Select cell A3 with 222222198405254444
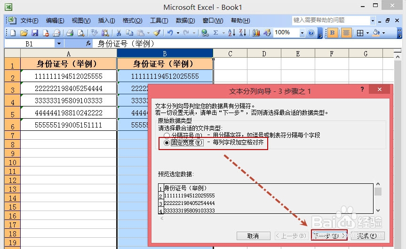Screen dimensions: 406x249 [x=69, y=88]
